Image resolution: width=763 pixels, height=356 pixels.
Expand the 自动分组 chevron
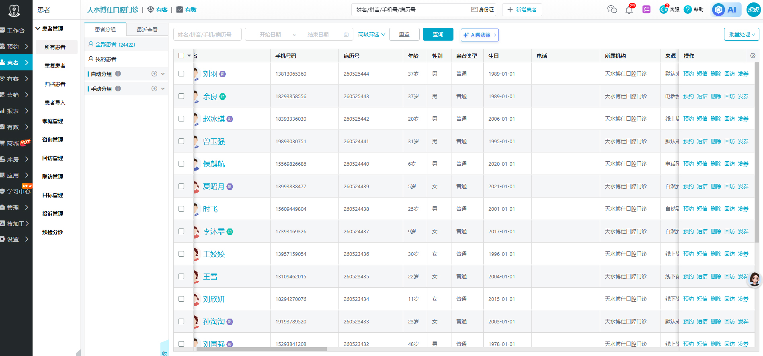[x=163, y=74]
